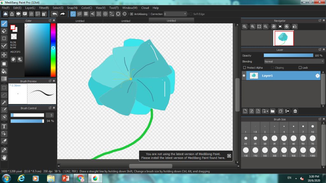Select brush size 150
Viewport: 326px width, 183px height.
pos(255,152)
